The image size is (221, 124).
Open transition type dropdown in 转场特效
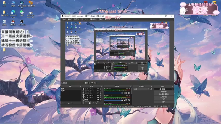coord(141,89)
